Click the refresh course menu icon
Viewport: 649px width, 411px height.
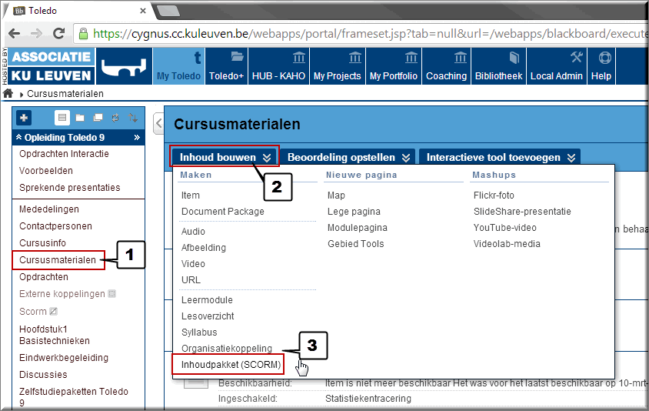coord(115,118)
